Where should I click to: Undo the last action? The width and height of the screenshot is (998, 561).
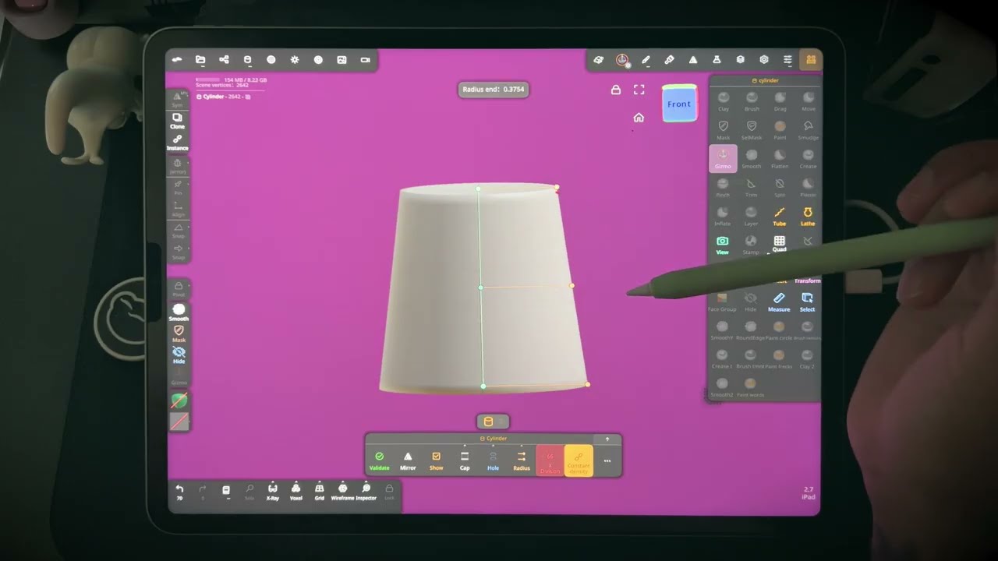[x=179, y=492]
